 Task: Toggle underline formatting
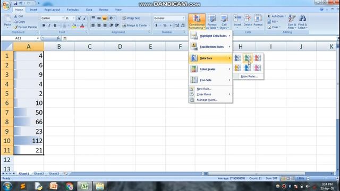coord(55,25)
